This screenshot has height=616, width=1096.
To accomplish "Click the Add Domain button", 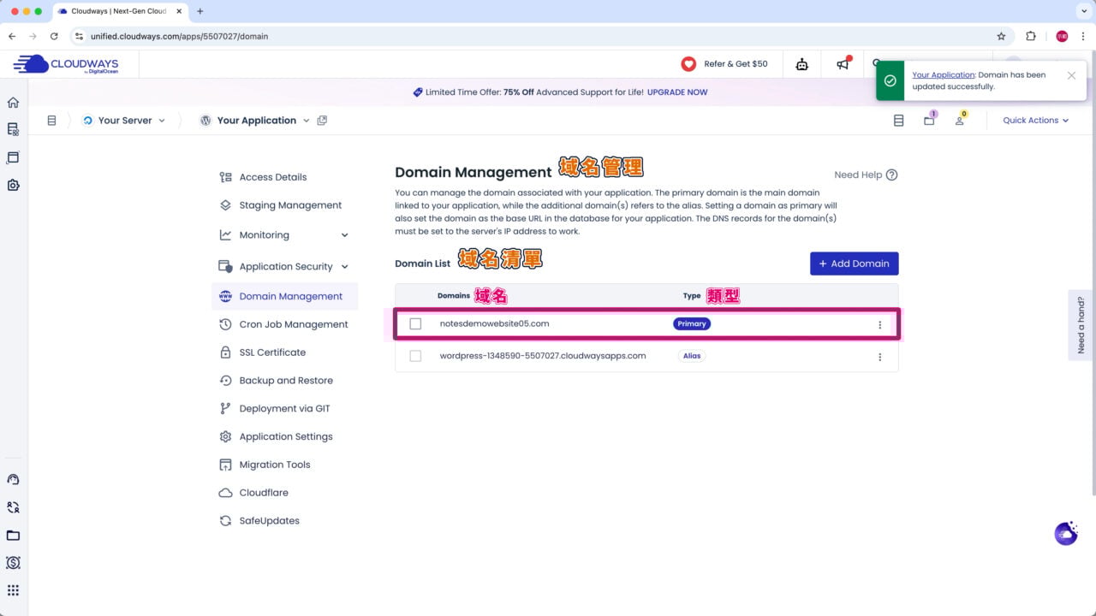I will [x=854, y=264].
